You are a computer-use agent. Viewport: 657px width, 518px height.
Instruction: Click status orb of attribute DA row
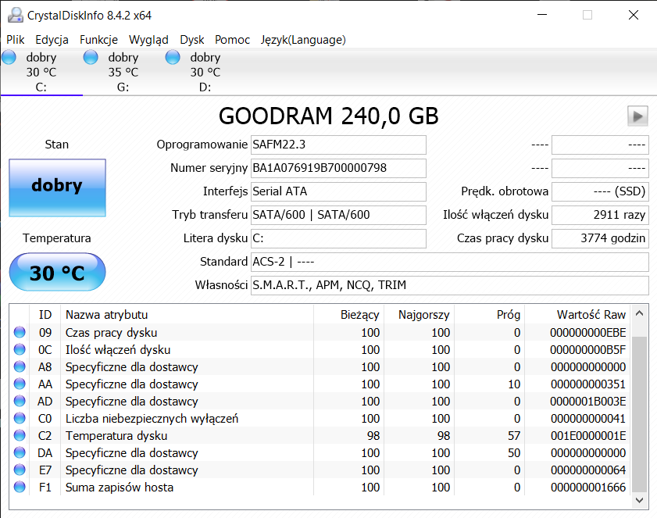point(20,452)
